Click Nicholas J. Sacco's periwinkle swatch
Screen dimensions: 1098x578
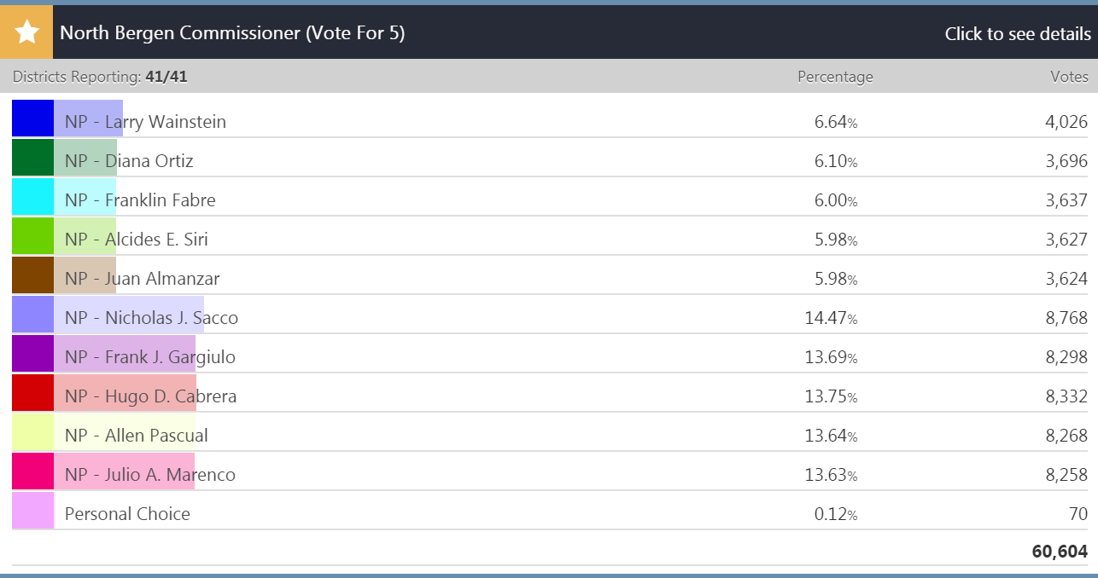click(x=33, y=315)
